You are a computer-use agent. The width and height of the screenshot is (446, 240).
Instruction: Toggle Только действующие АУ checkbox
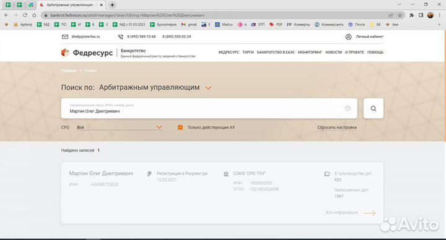tap(180, 127)
